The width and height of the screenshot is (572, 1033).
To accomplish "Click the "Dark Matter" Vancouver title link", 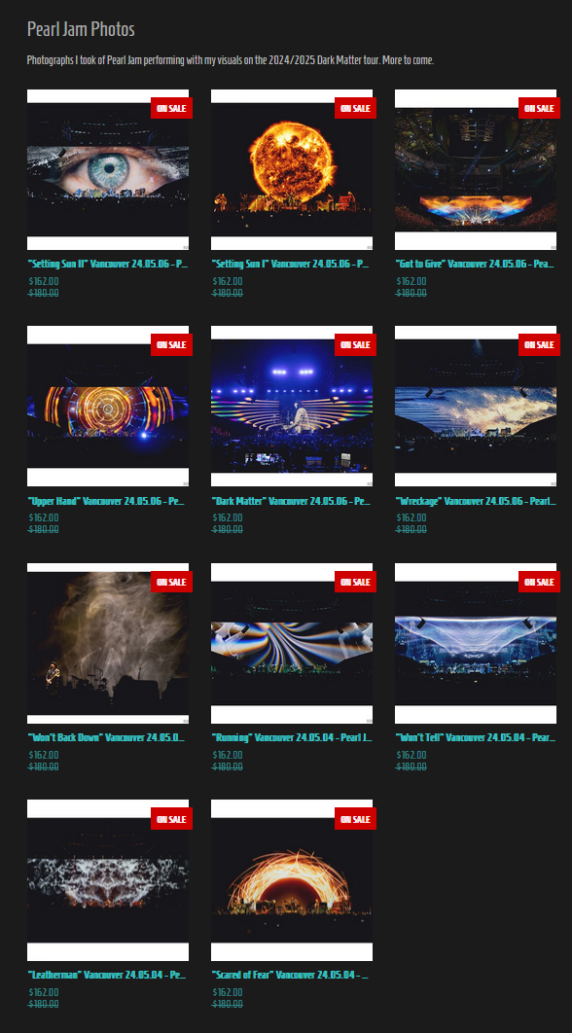I will (x=291, y=501).
